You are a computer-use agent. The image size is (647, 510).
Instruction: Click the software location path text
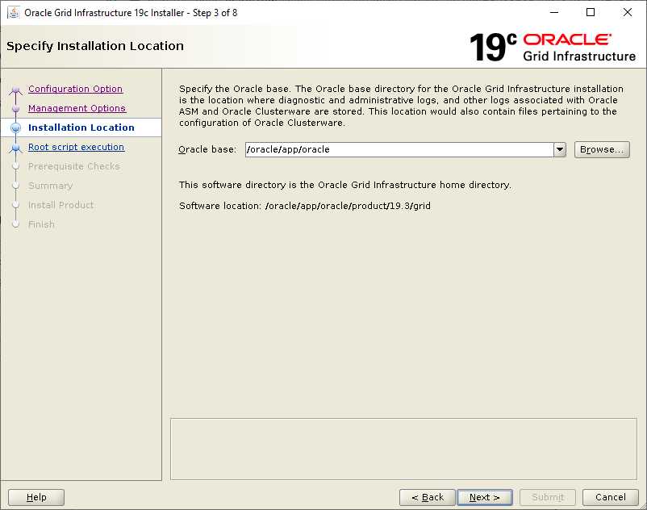pos(348,206)
